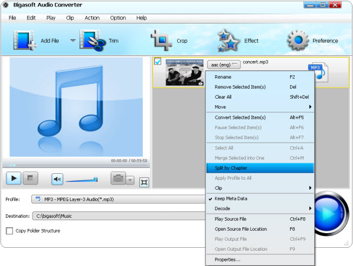Expand the Decode submenu
Viewport: 353px width, 266px height.
point(260,208)
